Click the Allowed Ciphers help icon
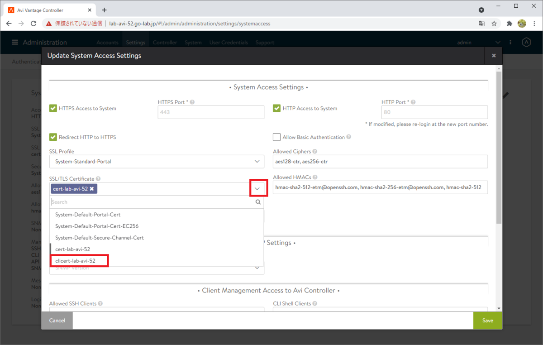 click(x=315, y=152)
